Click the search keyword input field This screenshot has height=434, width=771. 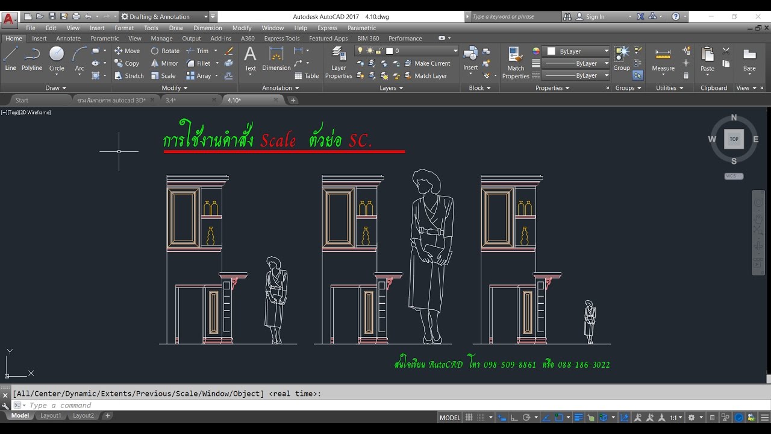(515, 16)
